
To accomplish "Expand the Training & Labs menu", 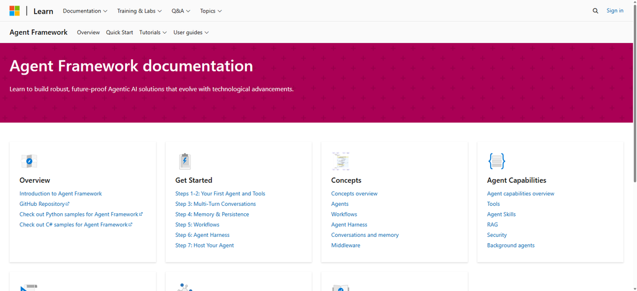I will click(x=139, y=11).
